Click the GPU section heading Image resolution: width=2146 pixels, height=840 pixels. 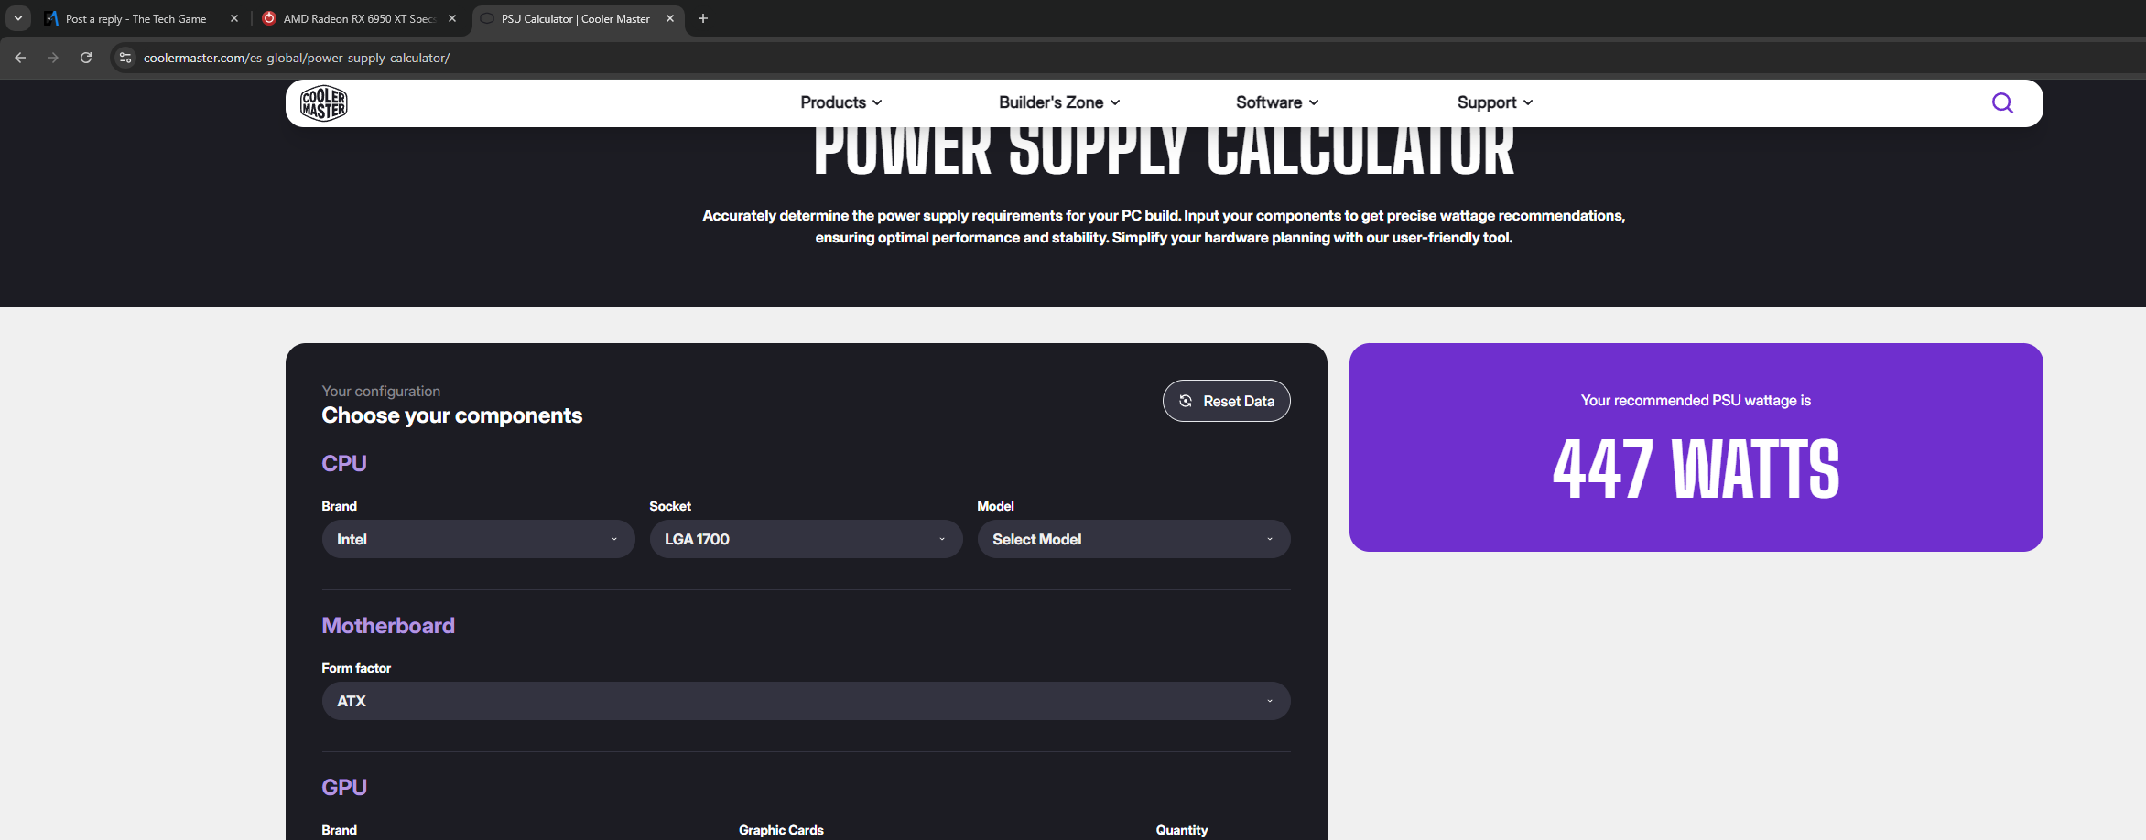coord(344,787)
